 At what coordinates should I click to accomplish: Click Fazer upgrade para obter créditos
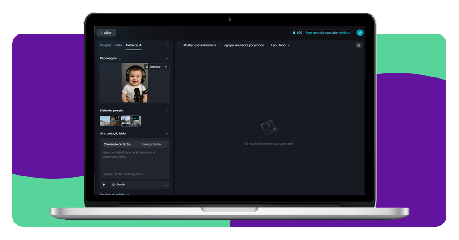point(328,33)
